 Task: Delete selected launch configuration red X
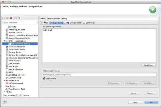[11, 18]
